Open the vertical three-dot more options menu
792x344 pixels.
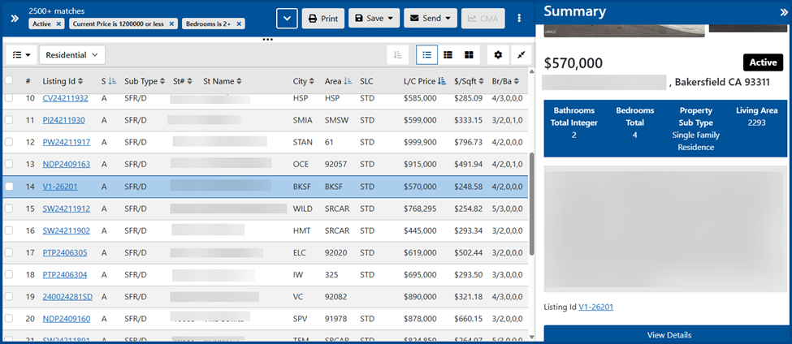coord(519,18)
